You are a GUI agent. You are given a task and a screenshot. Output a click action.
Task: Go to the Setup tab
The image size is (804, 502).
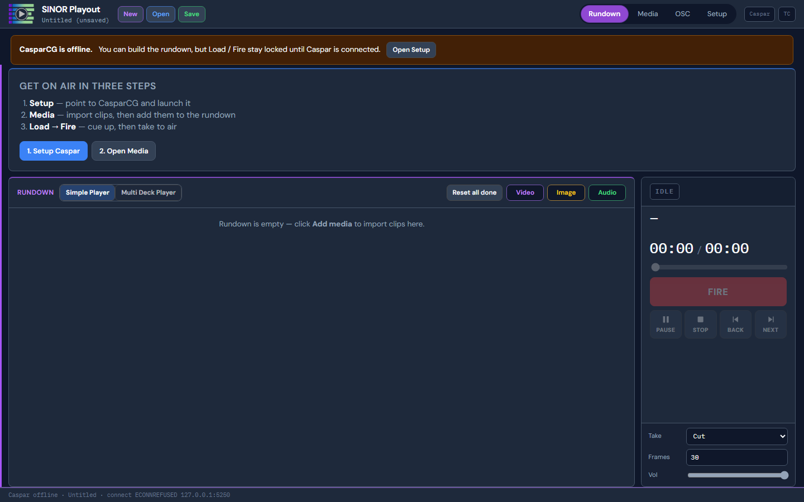pyautogui.click(x=717, y=14)
